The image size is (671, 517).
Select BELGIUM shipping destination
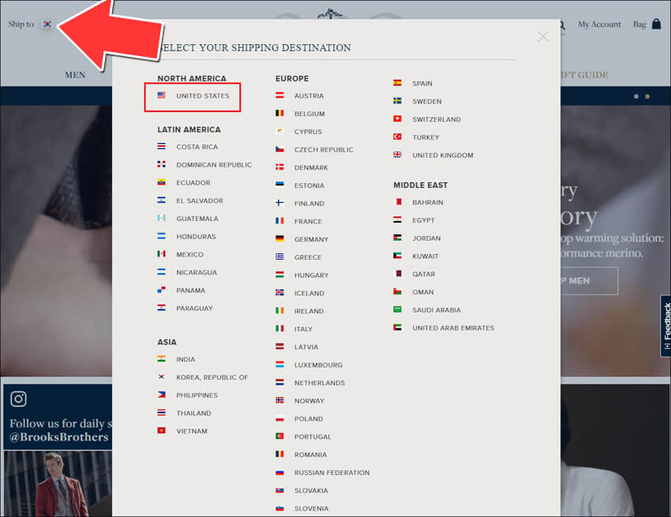point(309,114)
